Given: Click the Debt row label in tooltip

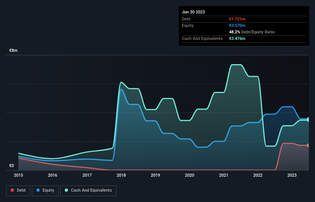Looking at the screenshot, I should click(x=186, y=19).
